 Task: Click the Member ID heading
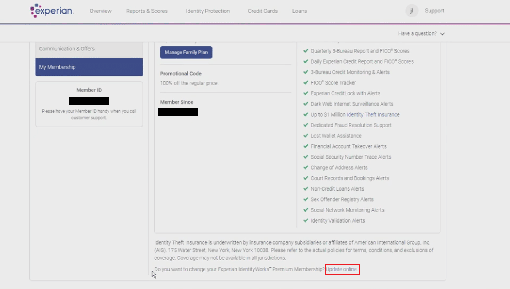tap(89, 90)
